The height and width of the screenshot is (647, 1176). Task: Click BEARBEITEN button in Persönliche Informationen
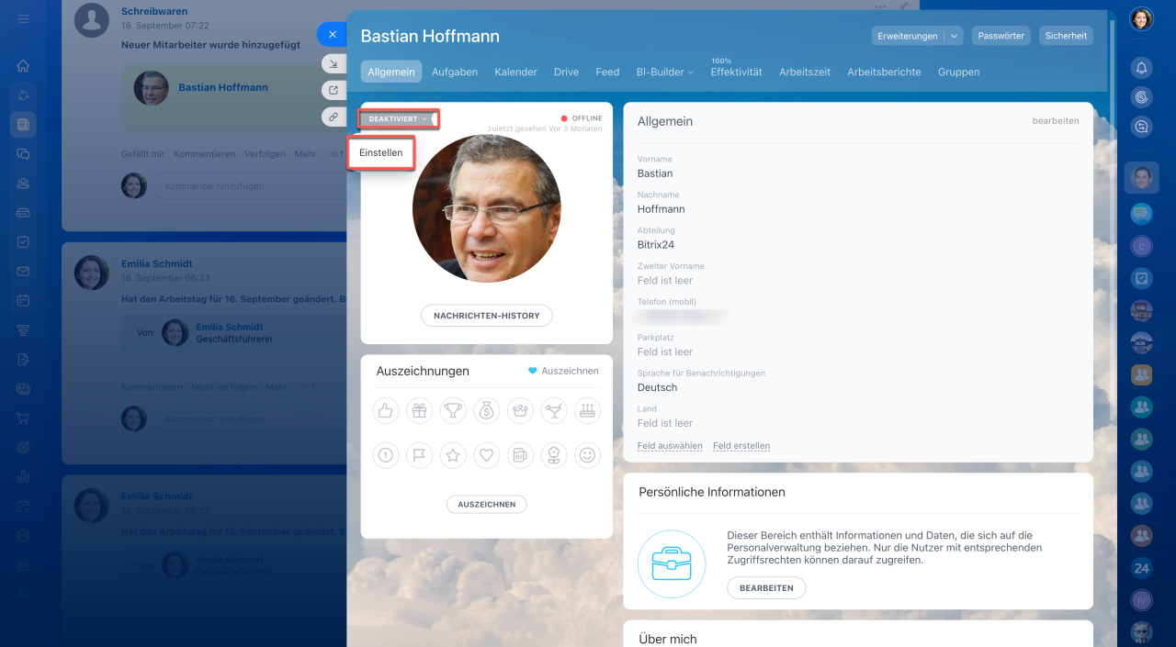[x=766, y=588]
